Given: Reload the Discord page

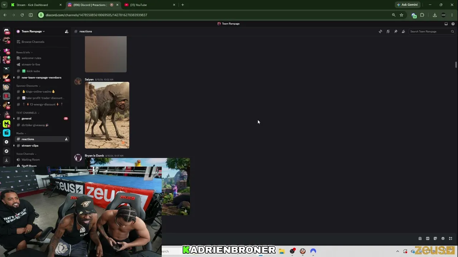Looking at the screenshot, I should pyautogui.click(x=22, y=15).
